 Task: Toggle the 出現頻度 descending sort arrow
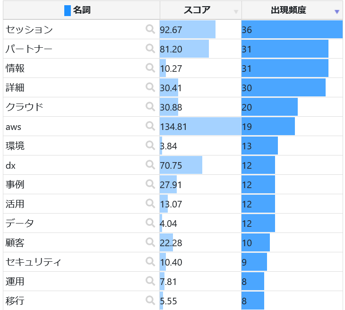[336, 12]
